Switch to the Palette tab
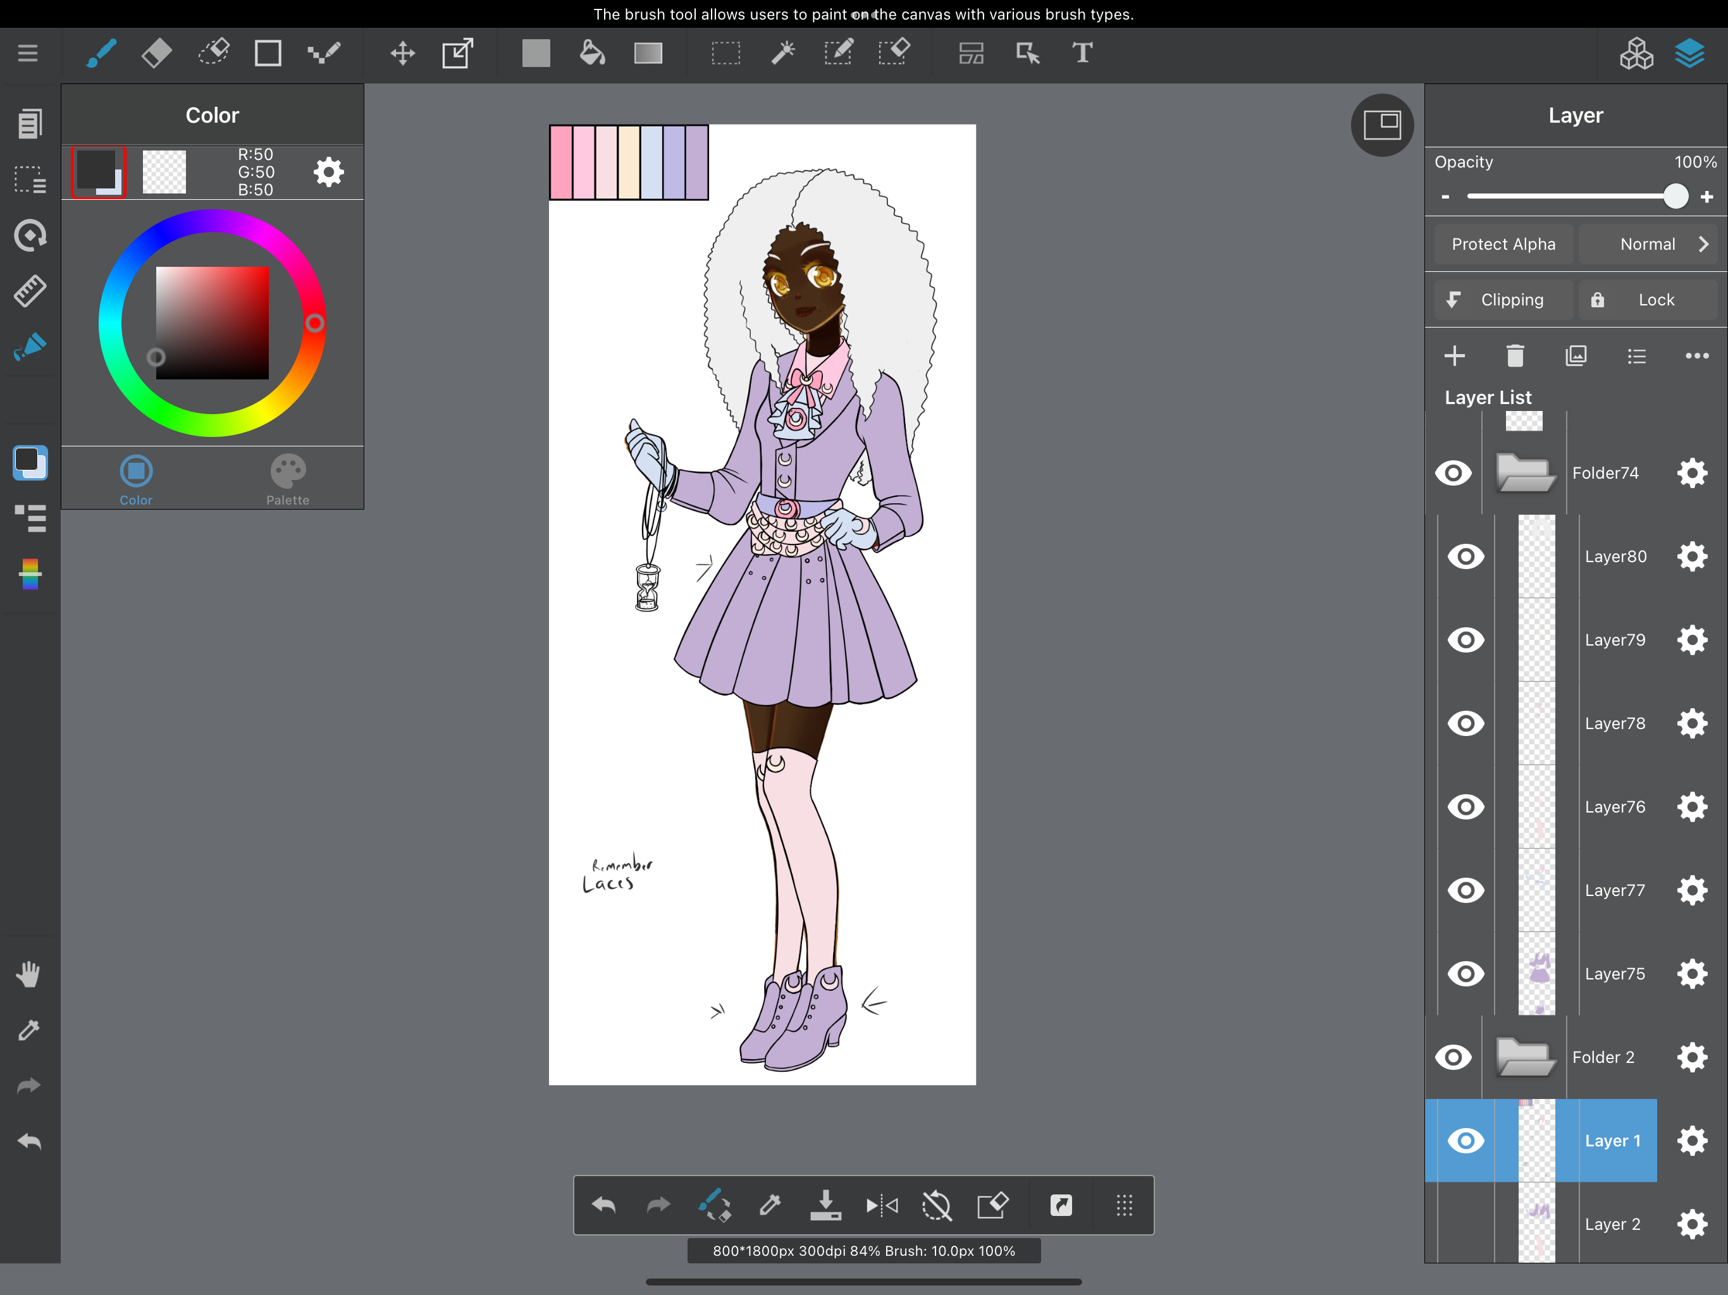This screenshot has width=1728, height=1295. pos(288,479)
